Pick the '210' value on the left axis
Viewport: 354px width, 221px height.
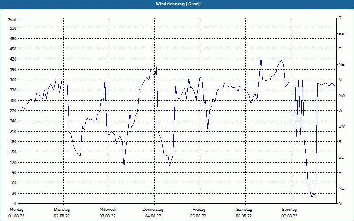click(13, 131)
